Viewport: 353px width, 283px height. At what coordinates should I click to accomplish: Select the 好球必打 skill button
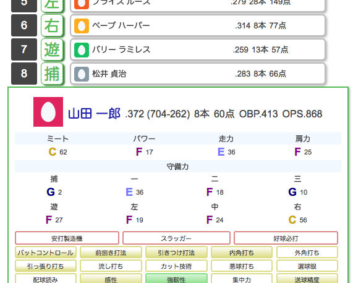tap(286, 238)
